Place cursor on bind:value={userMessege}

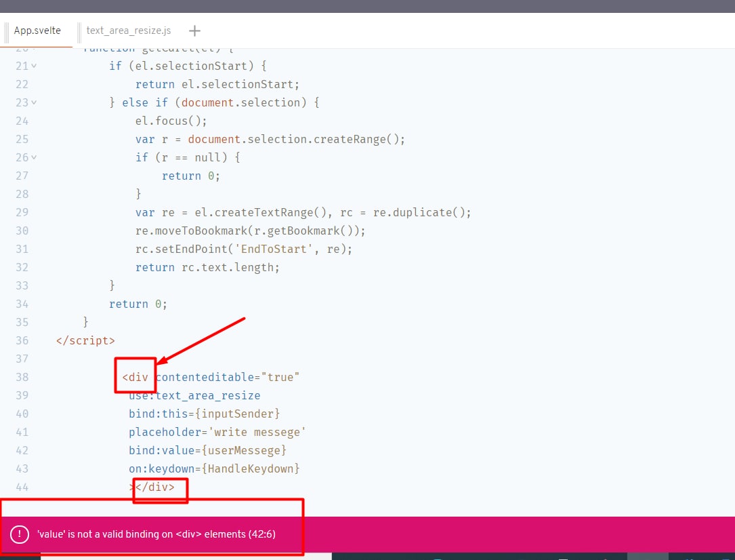[x=207, y=450]
